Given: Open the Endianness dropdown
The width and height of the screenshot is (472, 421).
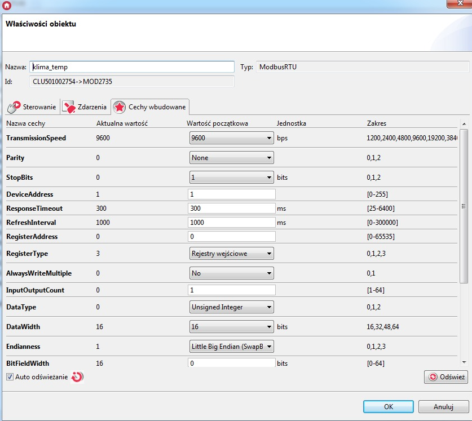Looking at the screenshot, I should [x=231, y=346].
